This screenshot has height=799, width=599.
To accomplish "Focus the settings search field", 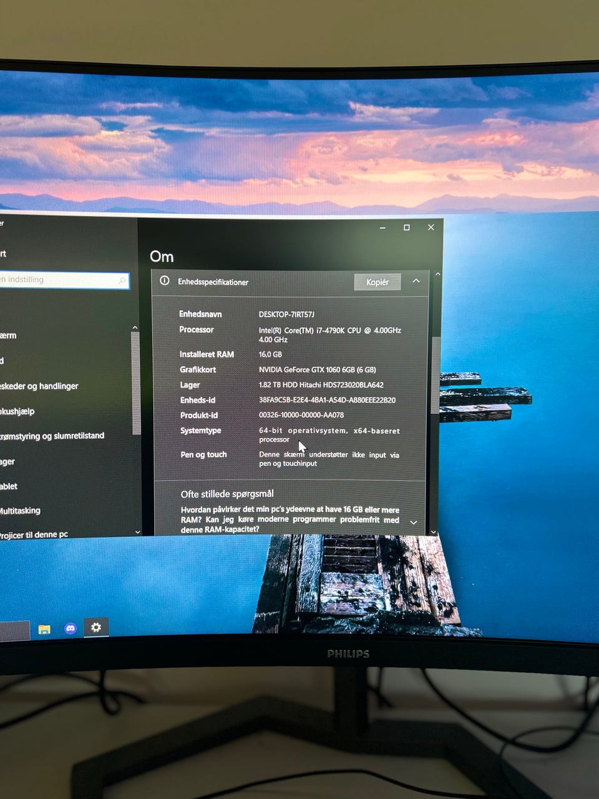I will pyautogui.click(x=64, y=280).
